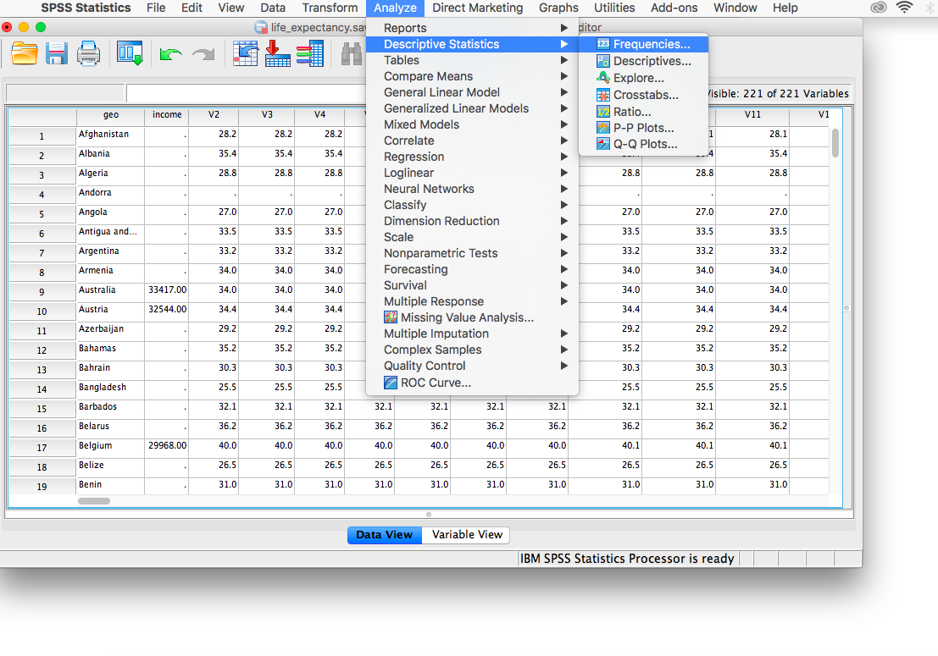Open the File menu

[156, 8]
